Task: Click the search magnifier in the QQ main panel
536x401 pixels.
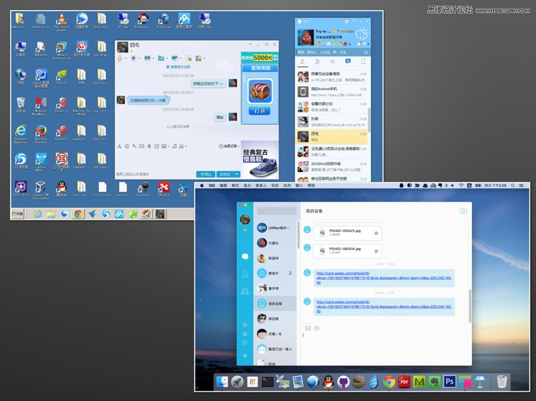Action: [366, 52]
